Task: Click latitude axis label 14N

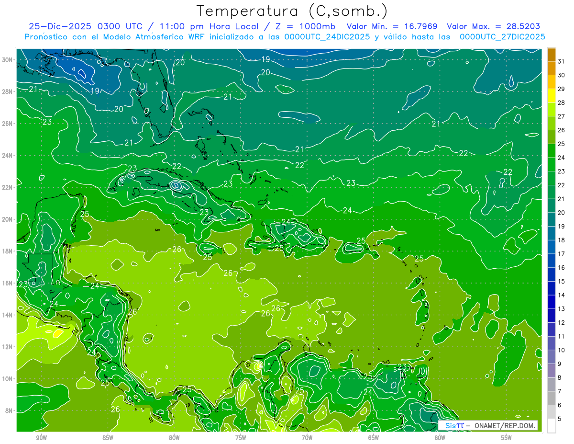Action: [x=7, y=315]
